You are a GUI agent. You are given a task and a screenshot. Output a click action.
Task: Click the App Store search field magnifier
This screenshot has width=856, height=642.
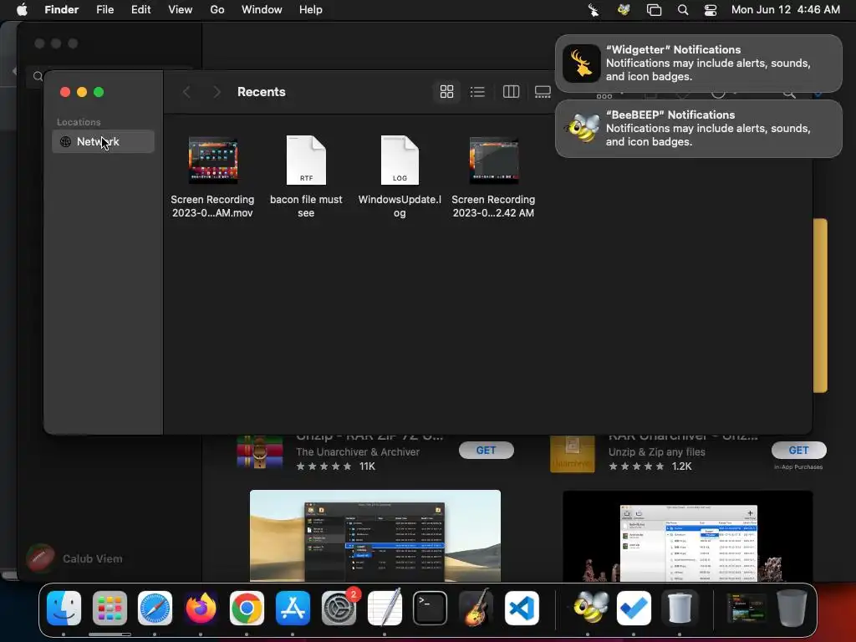[x=38, y=76]
